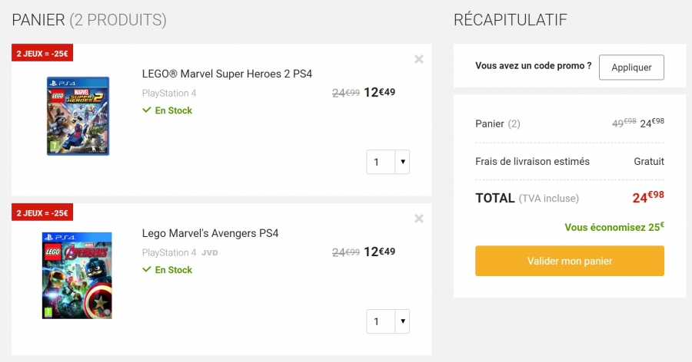Click the JVD seller label

pyautogui.click(x=210, y=253)
